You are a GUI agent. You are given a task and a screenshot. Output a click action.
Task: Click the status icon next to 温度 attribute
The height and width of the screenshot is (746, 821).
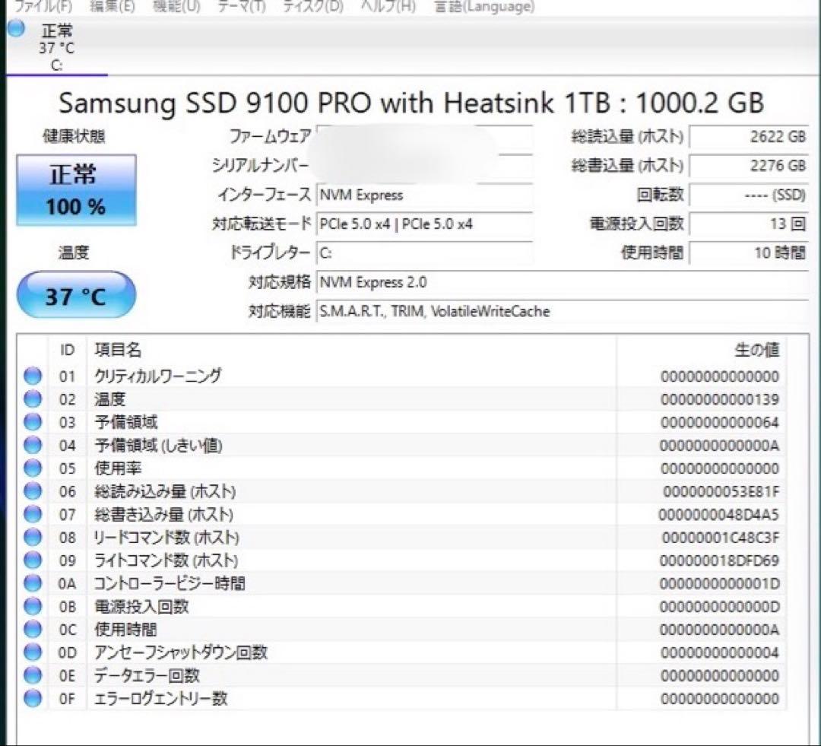[32, 398]
